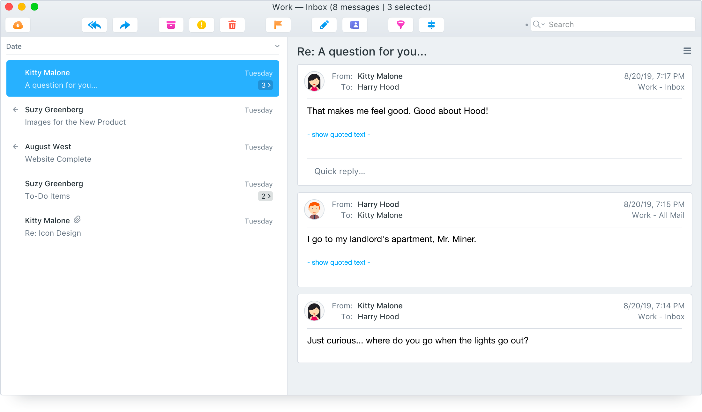Image resolution: width=702 pixels, height=412 pixels.
Task: Expand the 3-message conversation from Kitty Malone
Action: 265,85
